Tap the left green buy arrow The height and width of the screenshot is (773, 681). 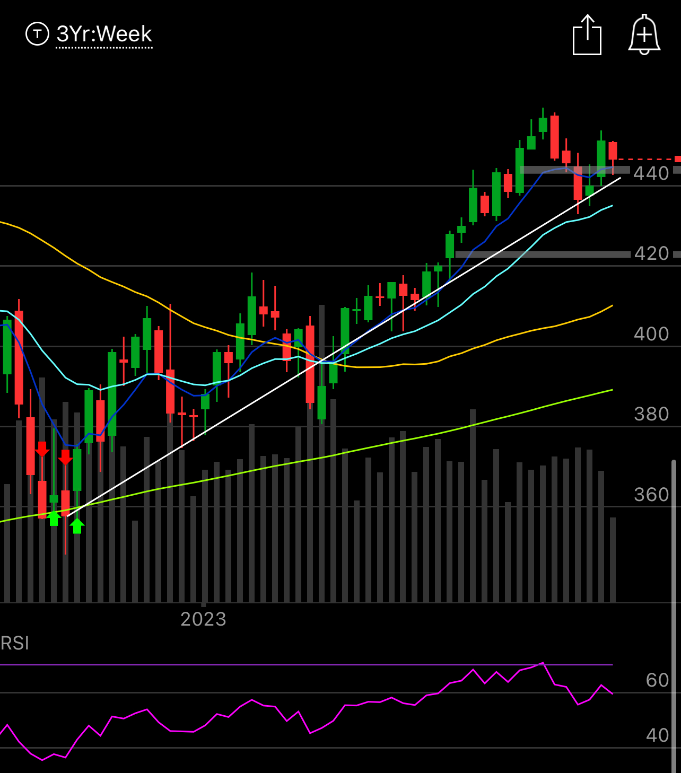54,518
